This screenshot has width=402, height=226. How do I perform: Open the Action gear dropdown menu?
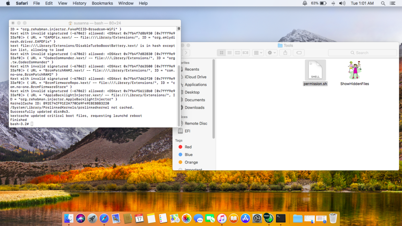272,53
